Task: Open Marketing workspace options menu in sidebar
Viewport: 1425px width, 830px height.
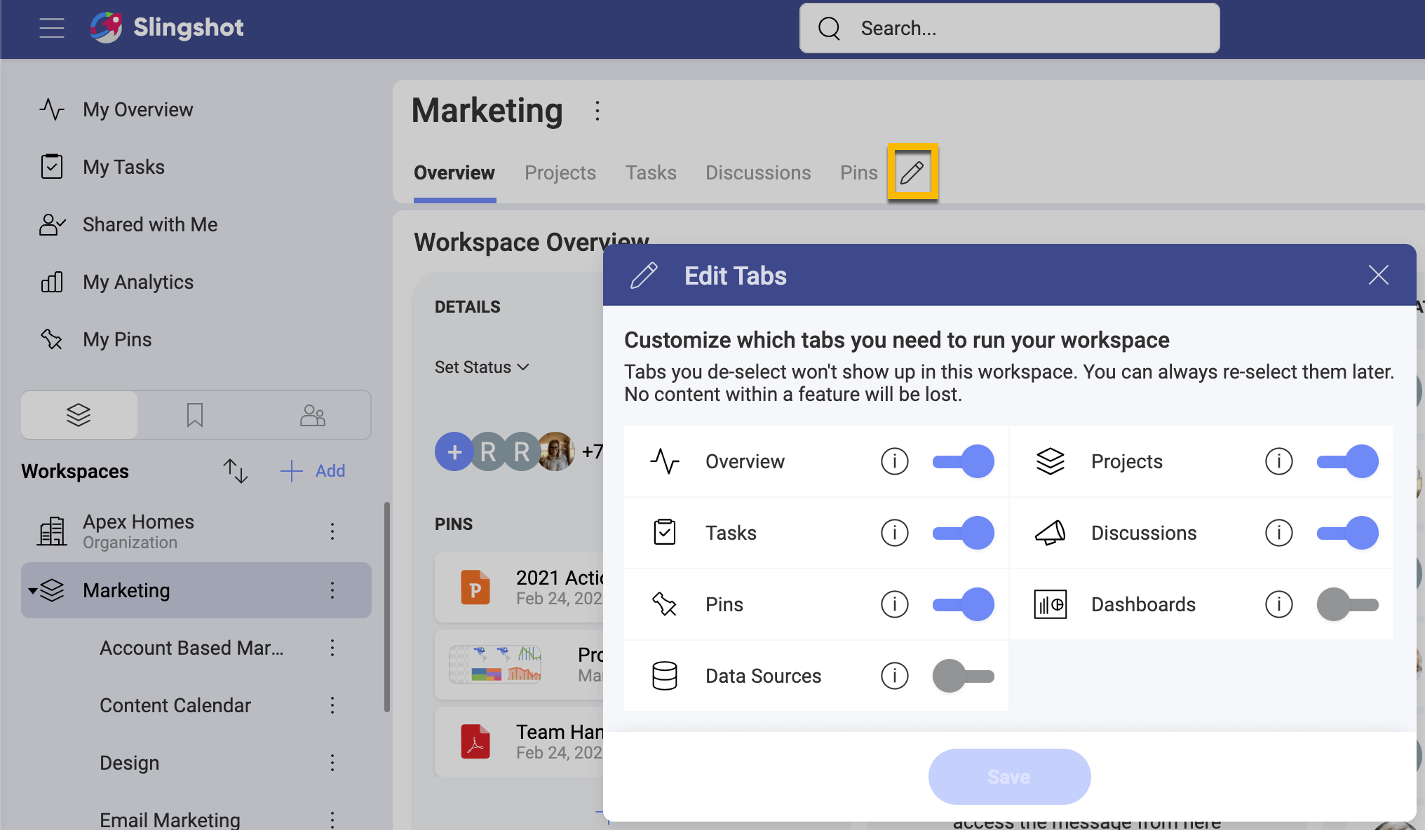Action: pos(332,590)
